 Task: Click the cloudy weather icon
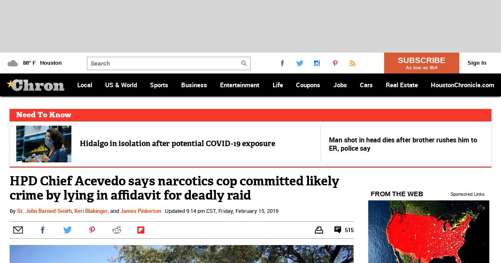[x=13, y=63]
